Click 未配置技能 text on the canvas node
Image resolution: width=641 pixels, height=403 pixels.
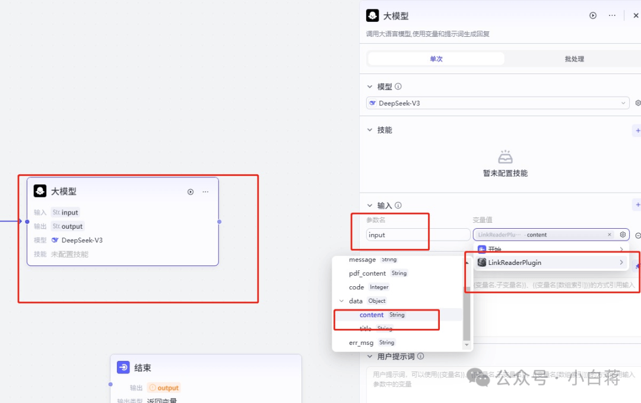pos(69,254)
